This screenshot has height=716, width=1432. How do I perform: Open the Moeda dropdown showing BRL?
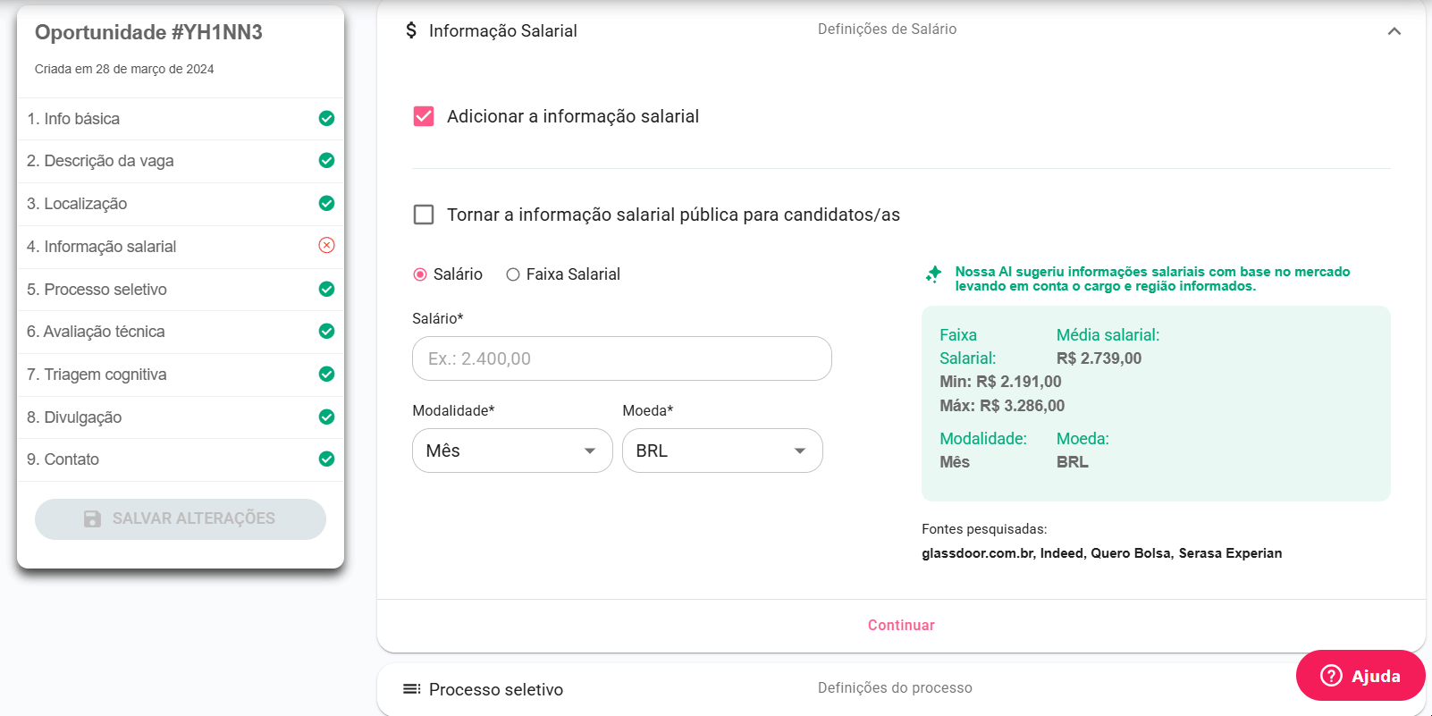coord(721,451)
